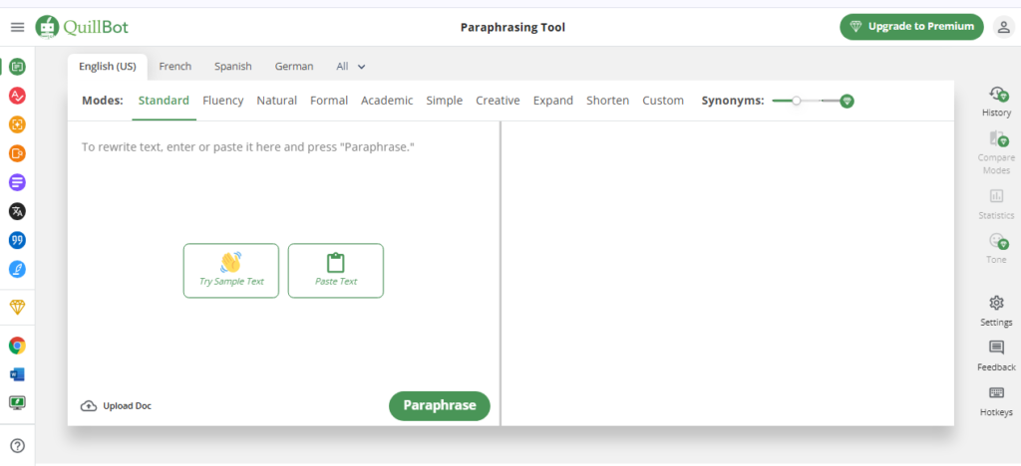Click the Paraphrasing Tool page title
Image resolution: width=1021 pixels, height=466 pixels.
[x=513, y=27]
